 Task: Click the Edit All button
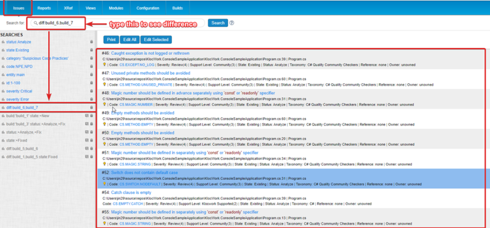[130, 40]
